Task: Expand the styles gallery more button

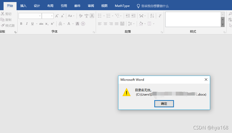Action: tap(223, 25)
